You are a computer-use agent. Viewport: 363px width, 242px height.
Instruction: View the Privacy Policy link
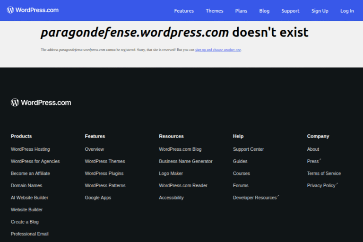pyautogui.click(x=322, y=186)
